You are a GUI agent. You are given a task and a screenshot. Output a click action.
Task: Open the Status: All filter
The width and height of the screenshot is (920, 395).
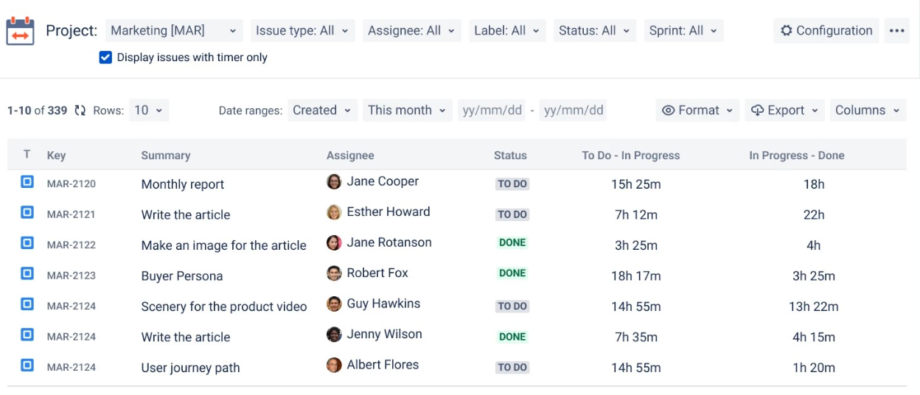[x=594, y=31]
